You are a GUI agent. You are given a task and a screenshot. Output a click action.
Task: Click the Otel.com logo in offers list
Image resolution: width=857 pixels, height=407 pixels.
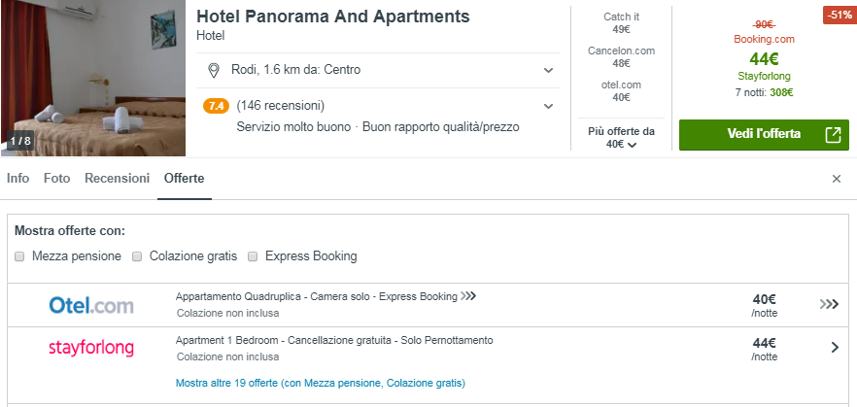(91, 306)
